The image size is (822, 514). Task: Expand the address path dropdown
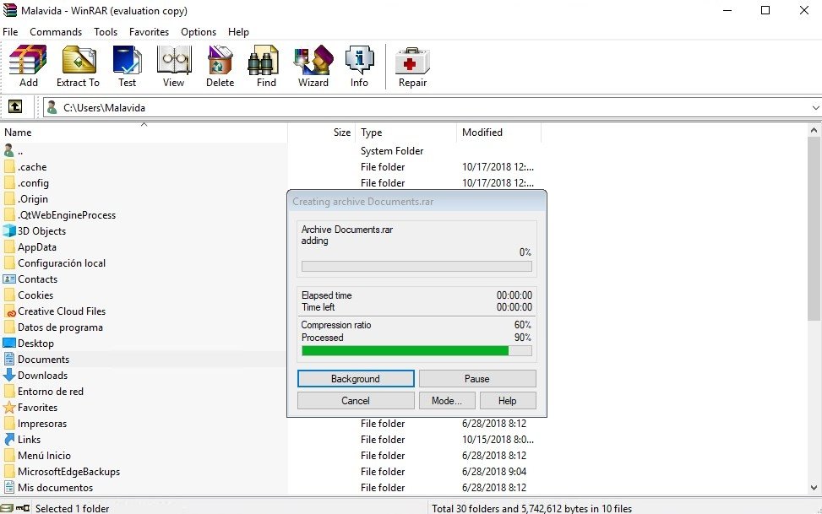[x=815, y=108]
